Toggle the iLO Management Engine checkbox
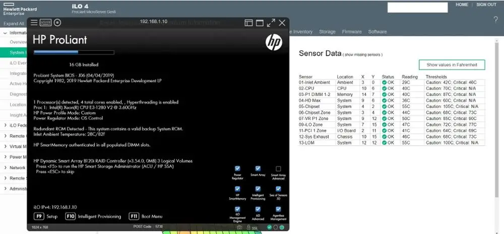Screen dimensions: 504x234 coord(237,209)
